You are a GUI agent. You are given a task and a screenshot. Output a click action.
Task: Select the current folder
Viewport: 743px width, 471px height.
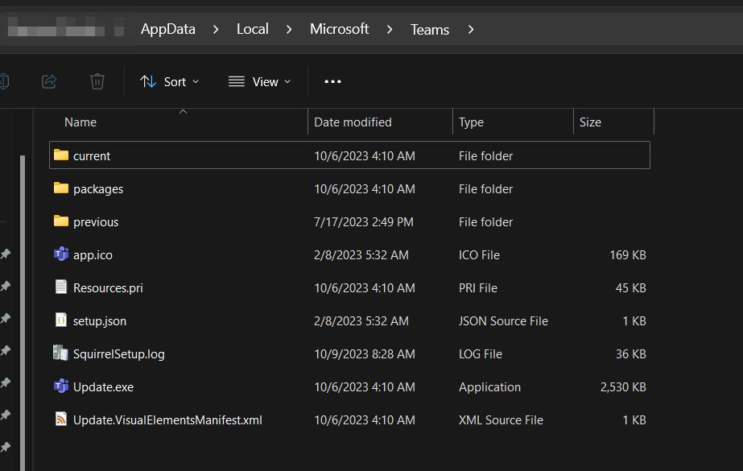pos(91,155)
